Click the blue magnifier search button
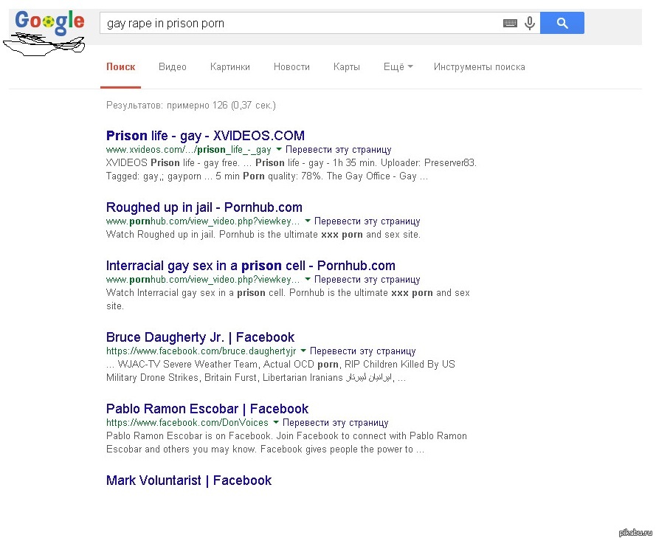 562,23
